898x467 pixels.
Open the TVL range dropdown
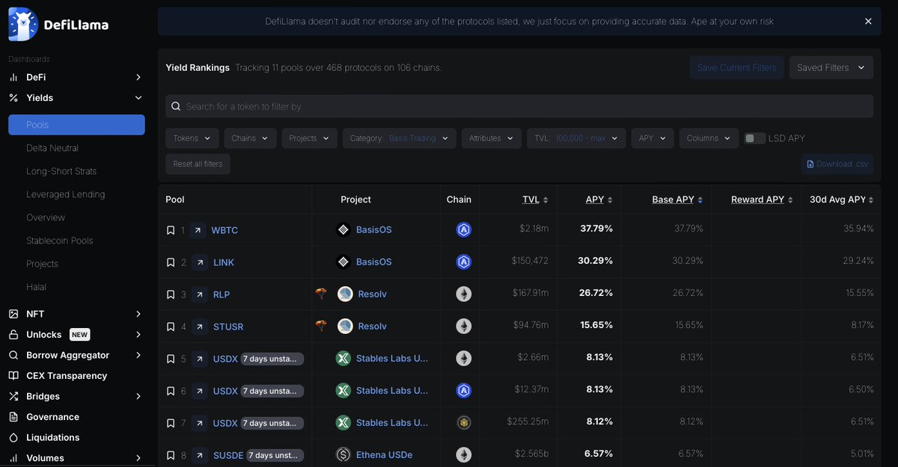pyautogui.click(x=576, y=138)
